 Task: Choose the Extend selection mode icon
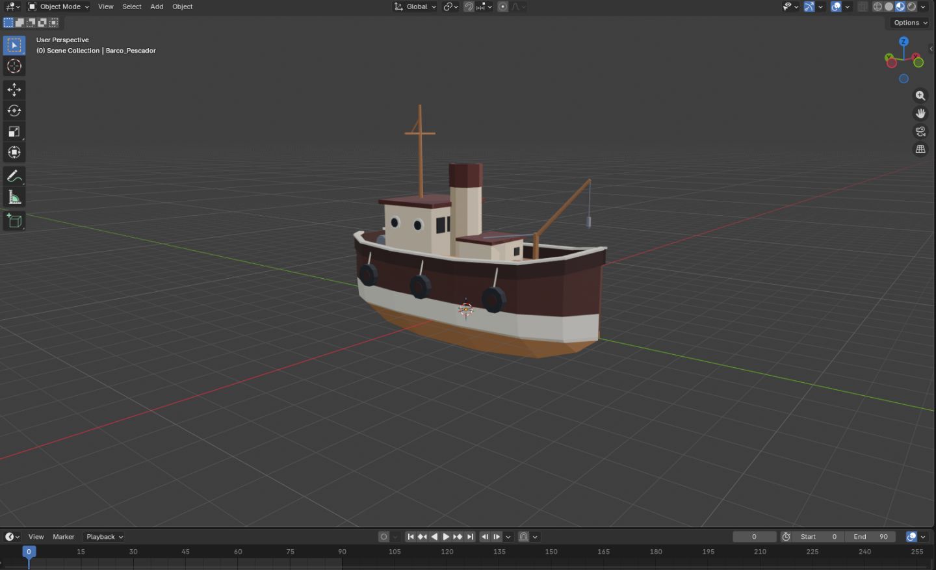(19, 22)
